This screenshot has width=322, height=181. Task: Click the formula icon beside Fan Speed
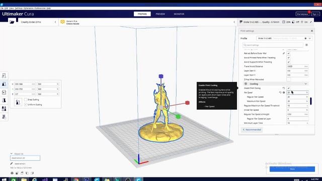[x=284, y=93]
